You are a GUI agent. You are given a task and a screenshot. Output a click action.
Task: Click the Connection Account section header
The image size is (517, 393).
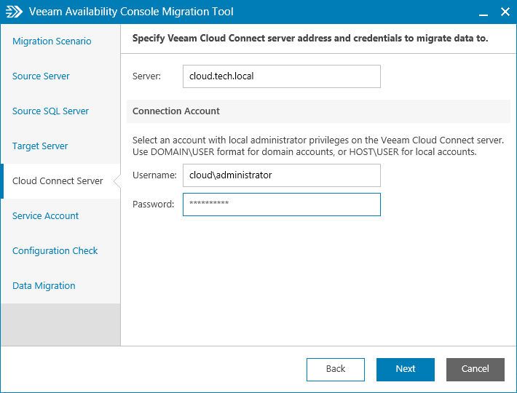tap(176, 111)
